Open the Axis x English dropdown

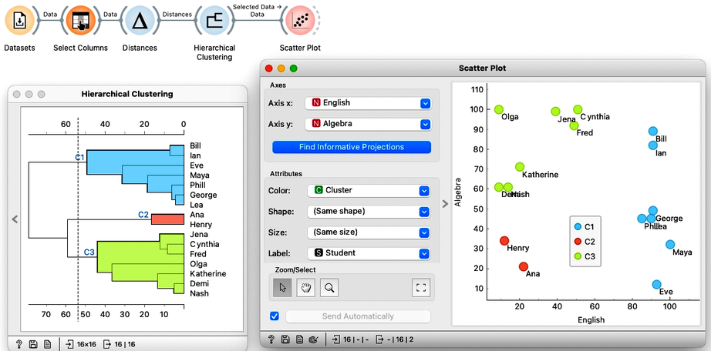click(x=368, y=103)
